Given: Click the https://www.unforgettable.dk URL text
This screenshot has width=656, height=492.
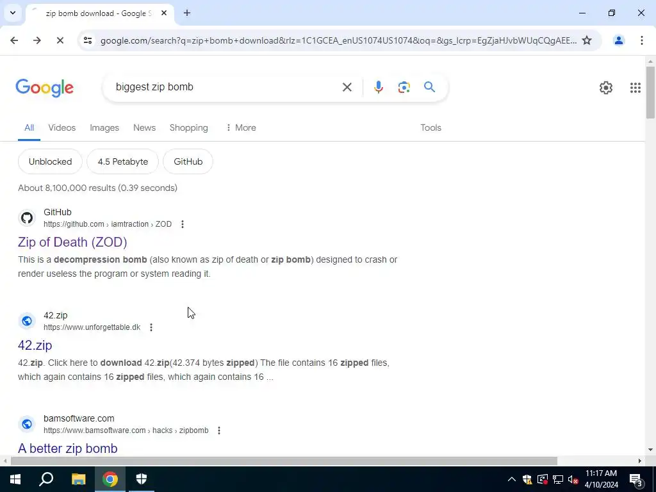Looking at the screenshot, I should pos(92,327).
